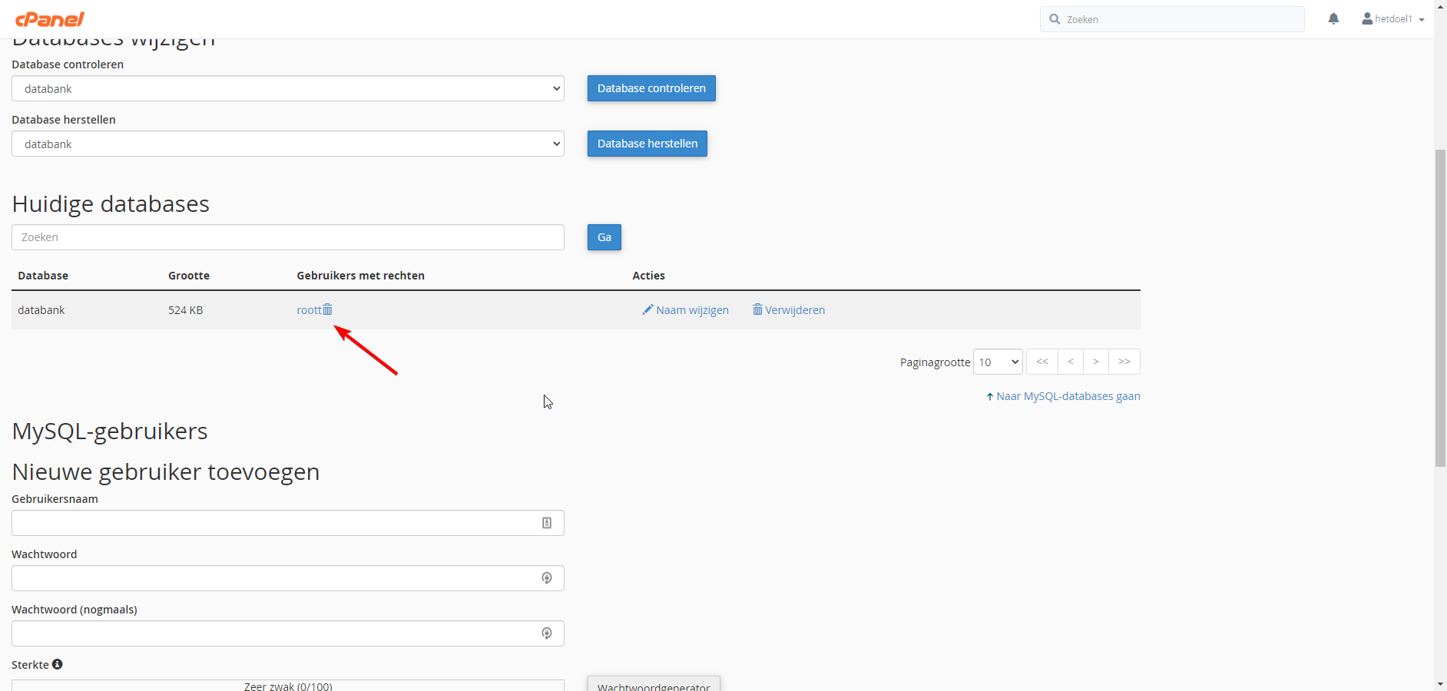Screen dimensions: 1447x691
Task: Click Naam wijzigen for databank
Action: pos(686,310)
